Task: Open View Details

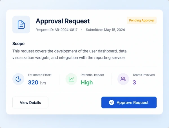Action: click(x=30, y=103)
